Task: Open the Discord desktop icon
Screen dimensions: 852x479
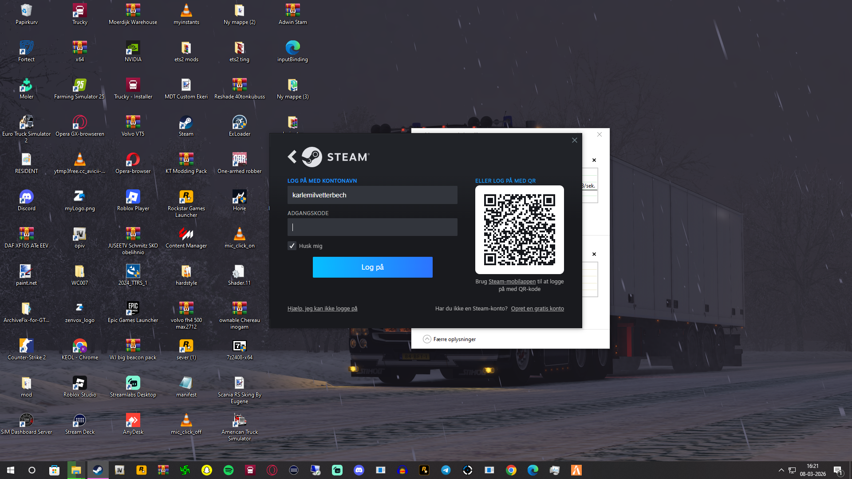Action: 27,197
